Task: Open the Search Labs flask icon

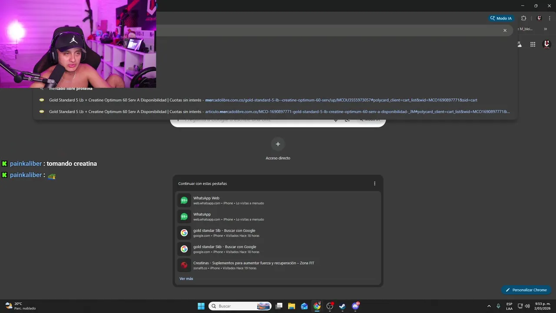Action: click(x=520, y=44)
